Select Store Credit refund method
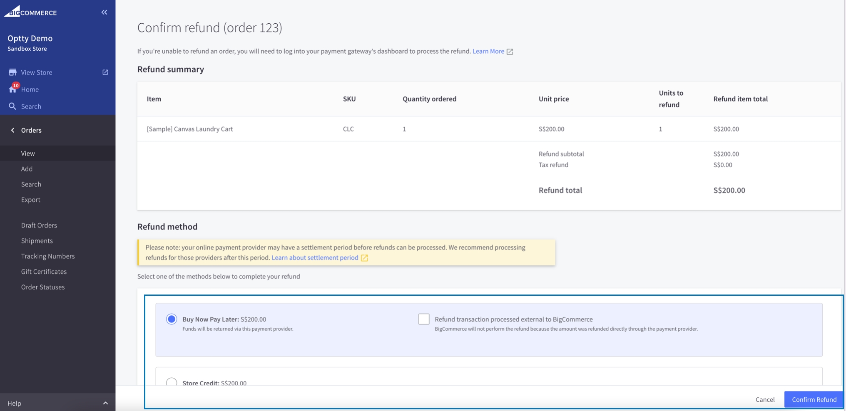Viewport: 846px width, 411px height. [x=172, y=381]
